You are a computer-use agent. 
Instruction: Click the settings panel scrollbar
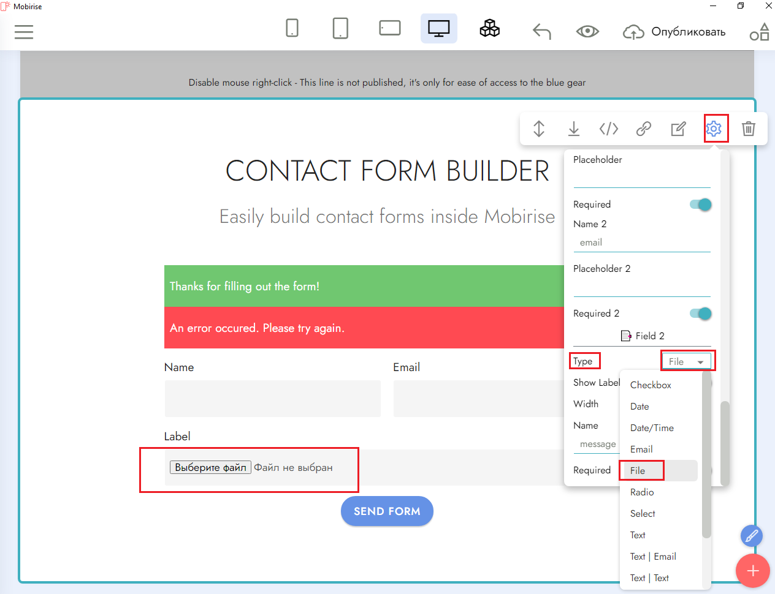point(725,443)
